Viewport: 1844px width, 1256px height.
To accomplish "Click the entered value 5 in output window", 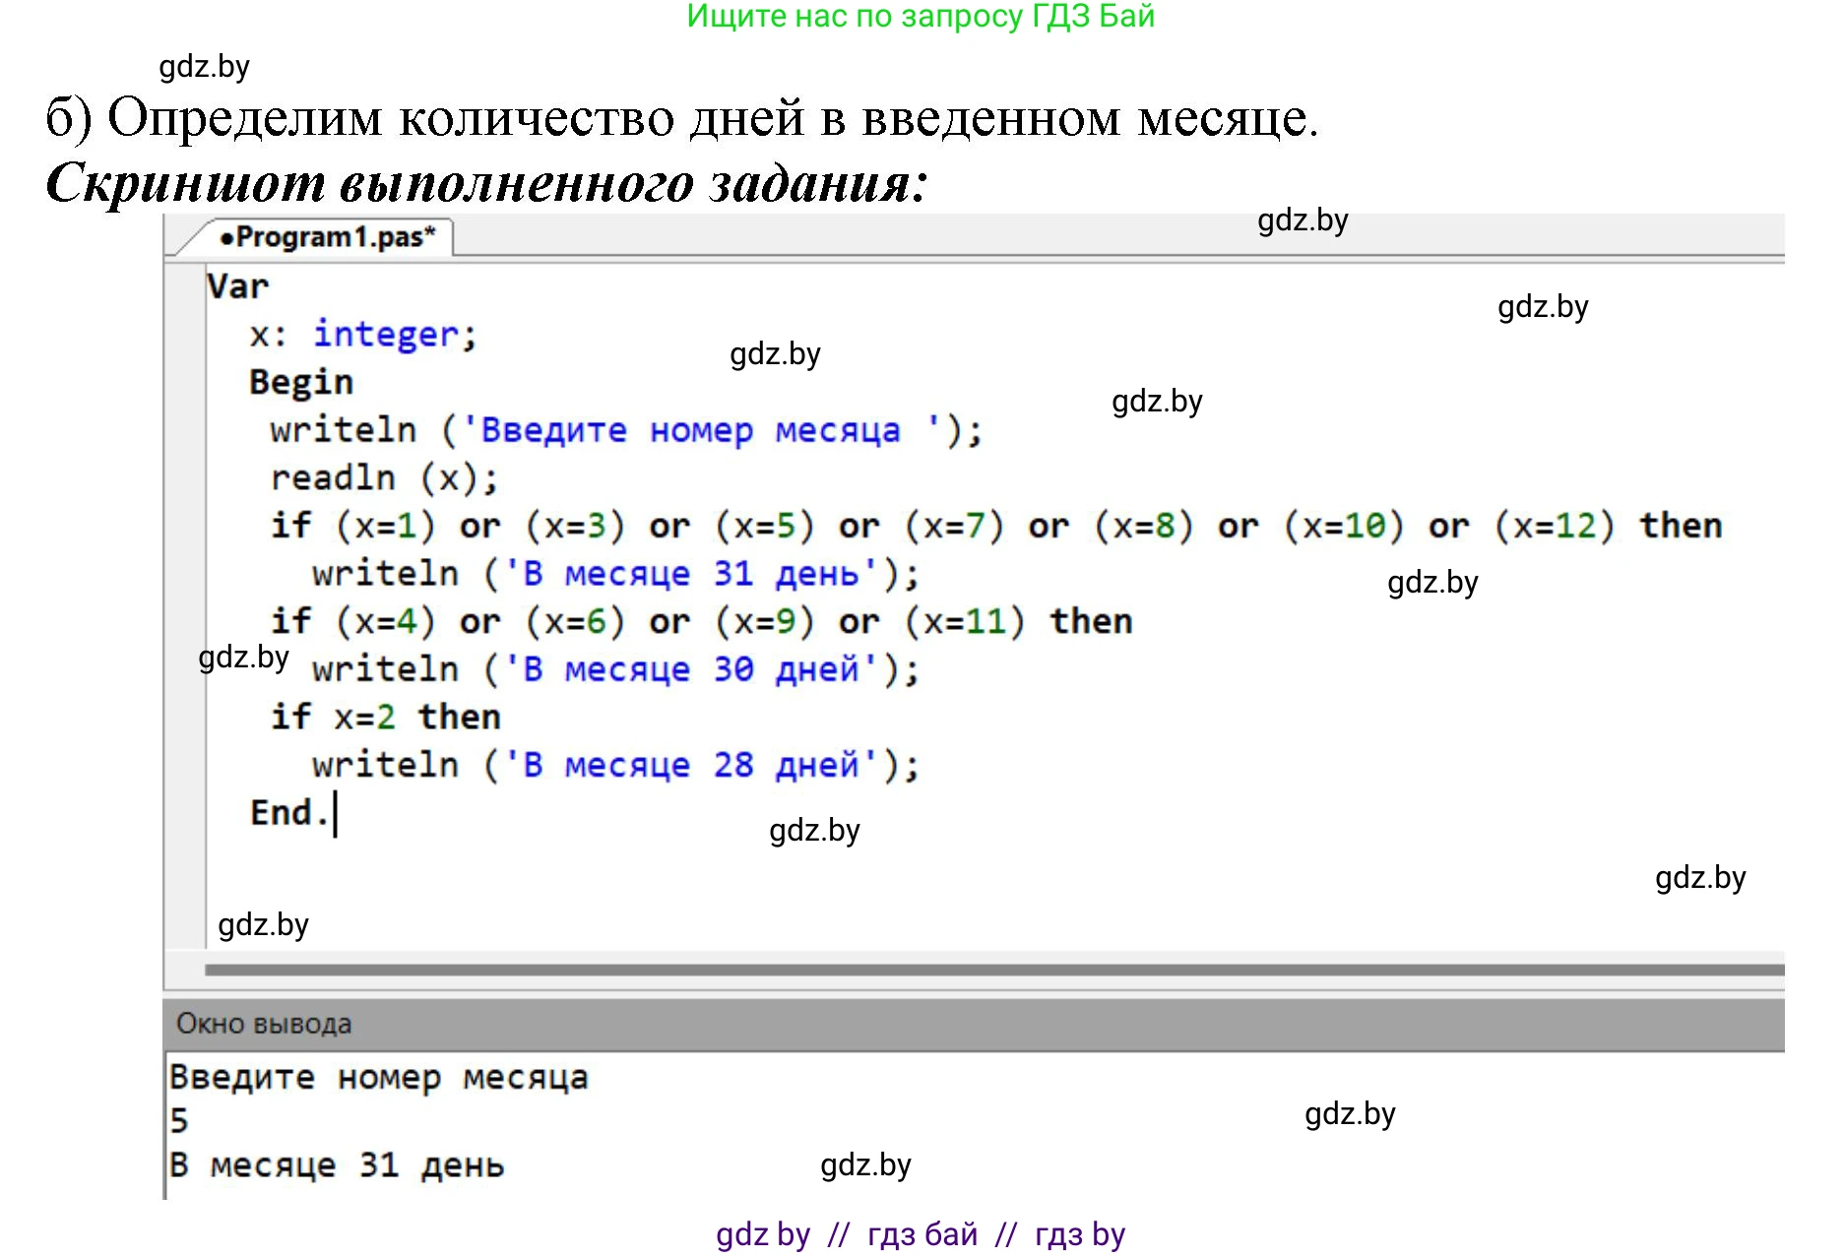I will pyautogui.click(x=179, y=1120).
